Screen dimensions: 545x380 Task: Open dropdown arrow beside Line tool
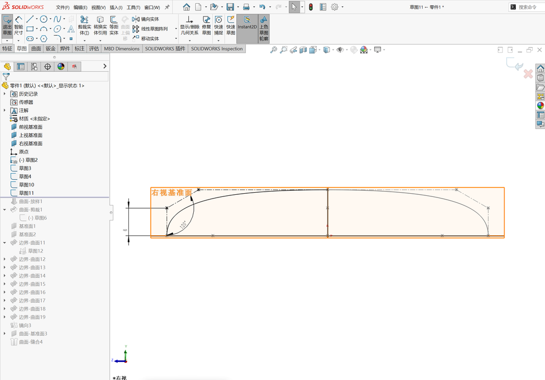coord(37,19)
